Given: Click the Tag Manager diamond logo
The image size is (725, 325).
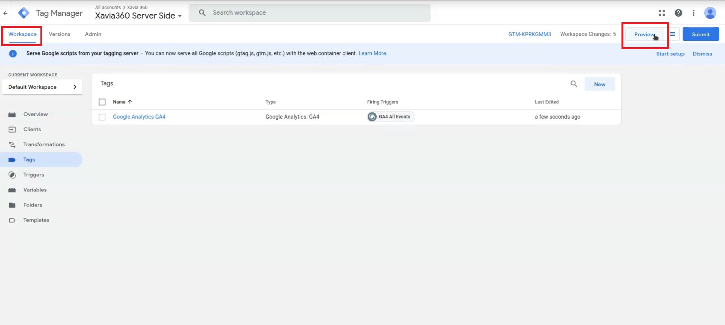Looking at the screenshot, I should 24,13.
